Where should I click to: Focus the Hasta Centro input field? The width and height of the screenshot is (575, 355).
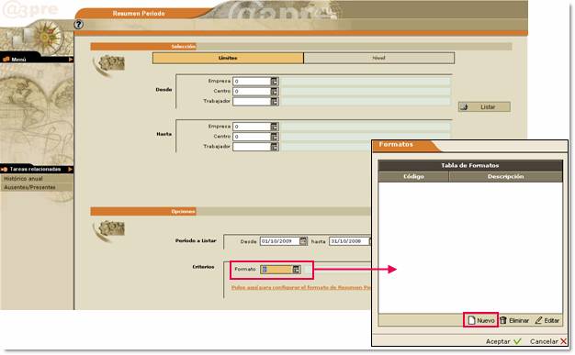[x=252, y=137]
